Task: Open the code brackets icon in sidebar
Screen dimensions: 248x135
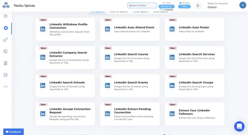Action: pyautogui.click(x=6, y=87)
